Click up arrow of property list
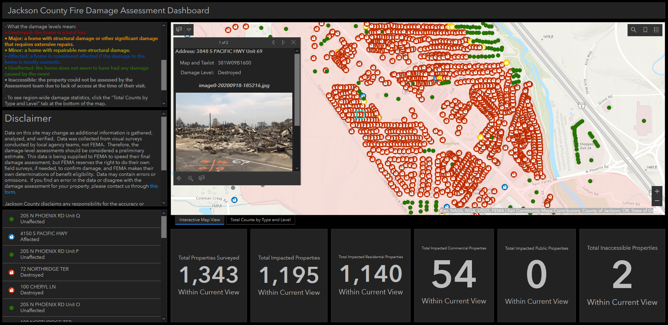The image size is (668, 325). [x=164, y=213]
